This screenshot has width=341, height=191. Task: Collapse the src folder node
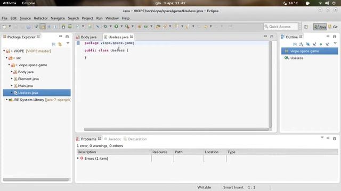point(6,58)
